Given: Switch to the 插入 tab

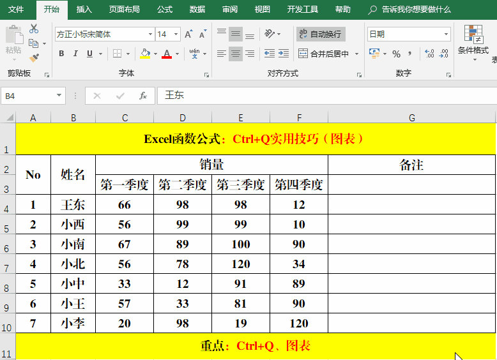Looking at the screenshot, I should click(84, 9).
